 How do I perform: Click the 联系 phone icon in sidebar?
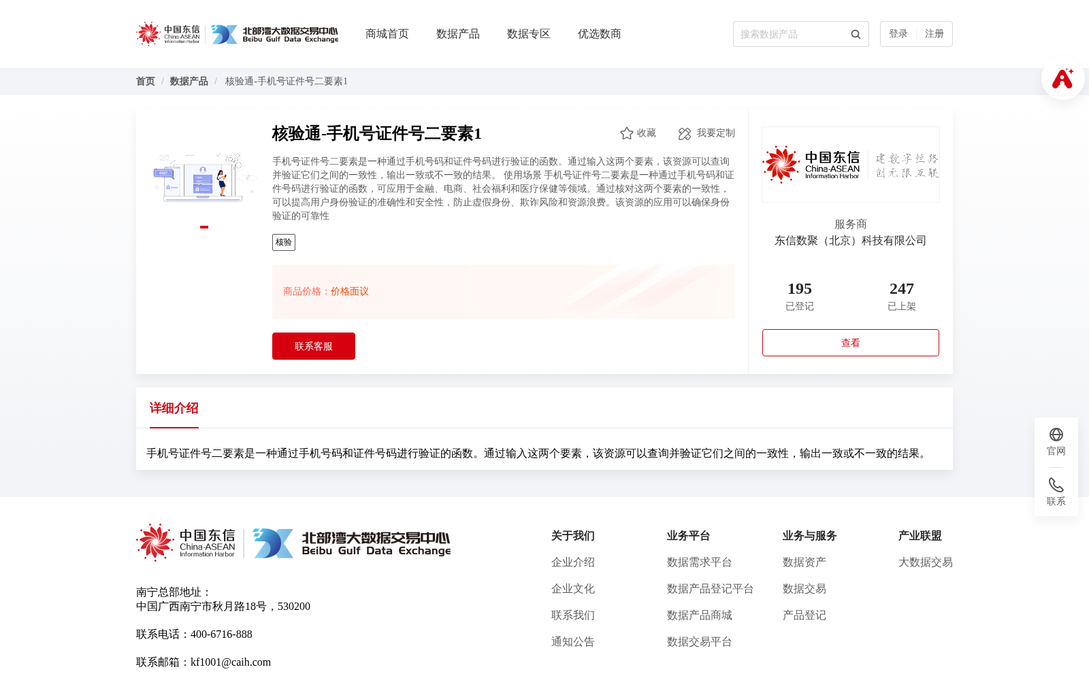point(1056,485)
